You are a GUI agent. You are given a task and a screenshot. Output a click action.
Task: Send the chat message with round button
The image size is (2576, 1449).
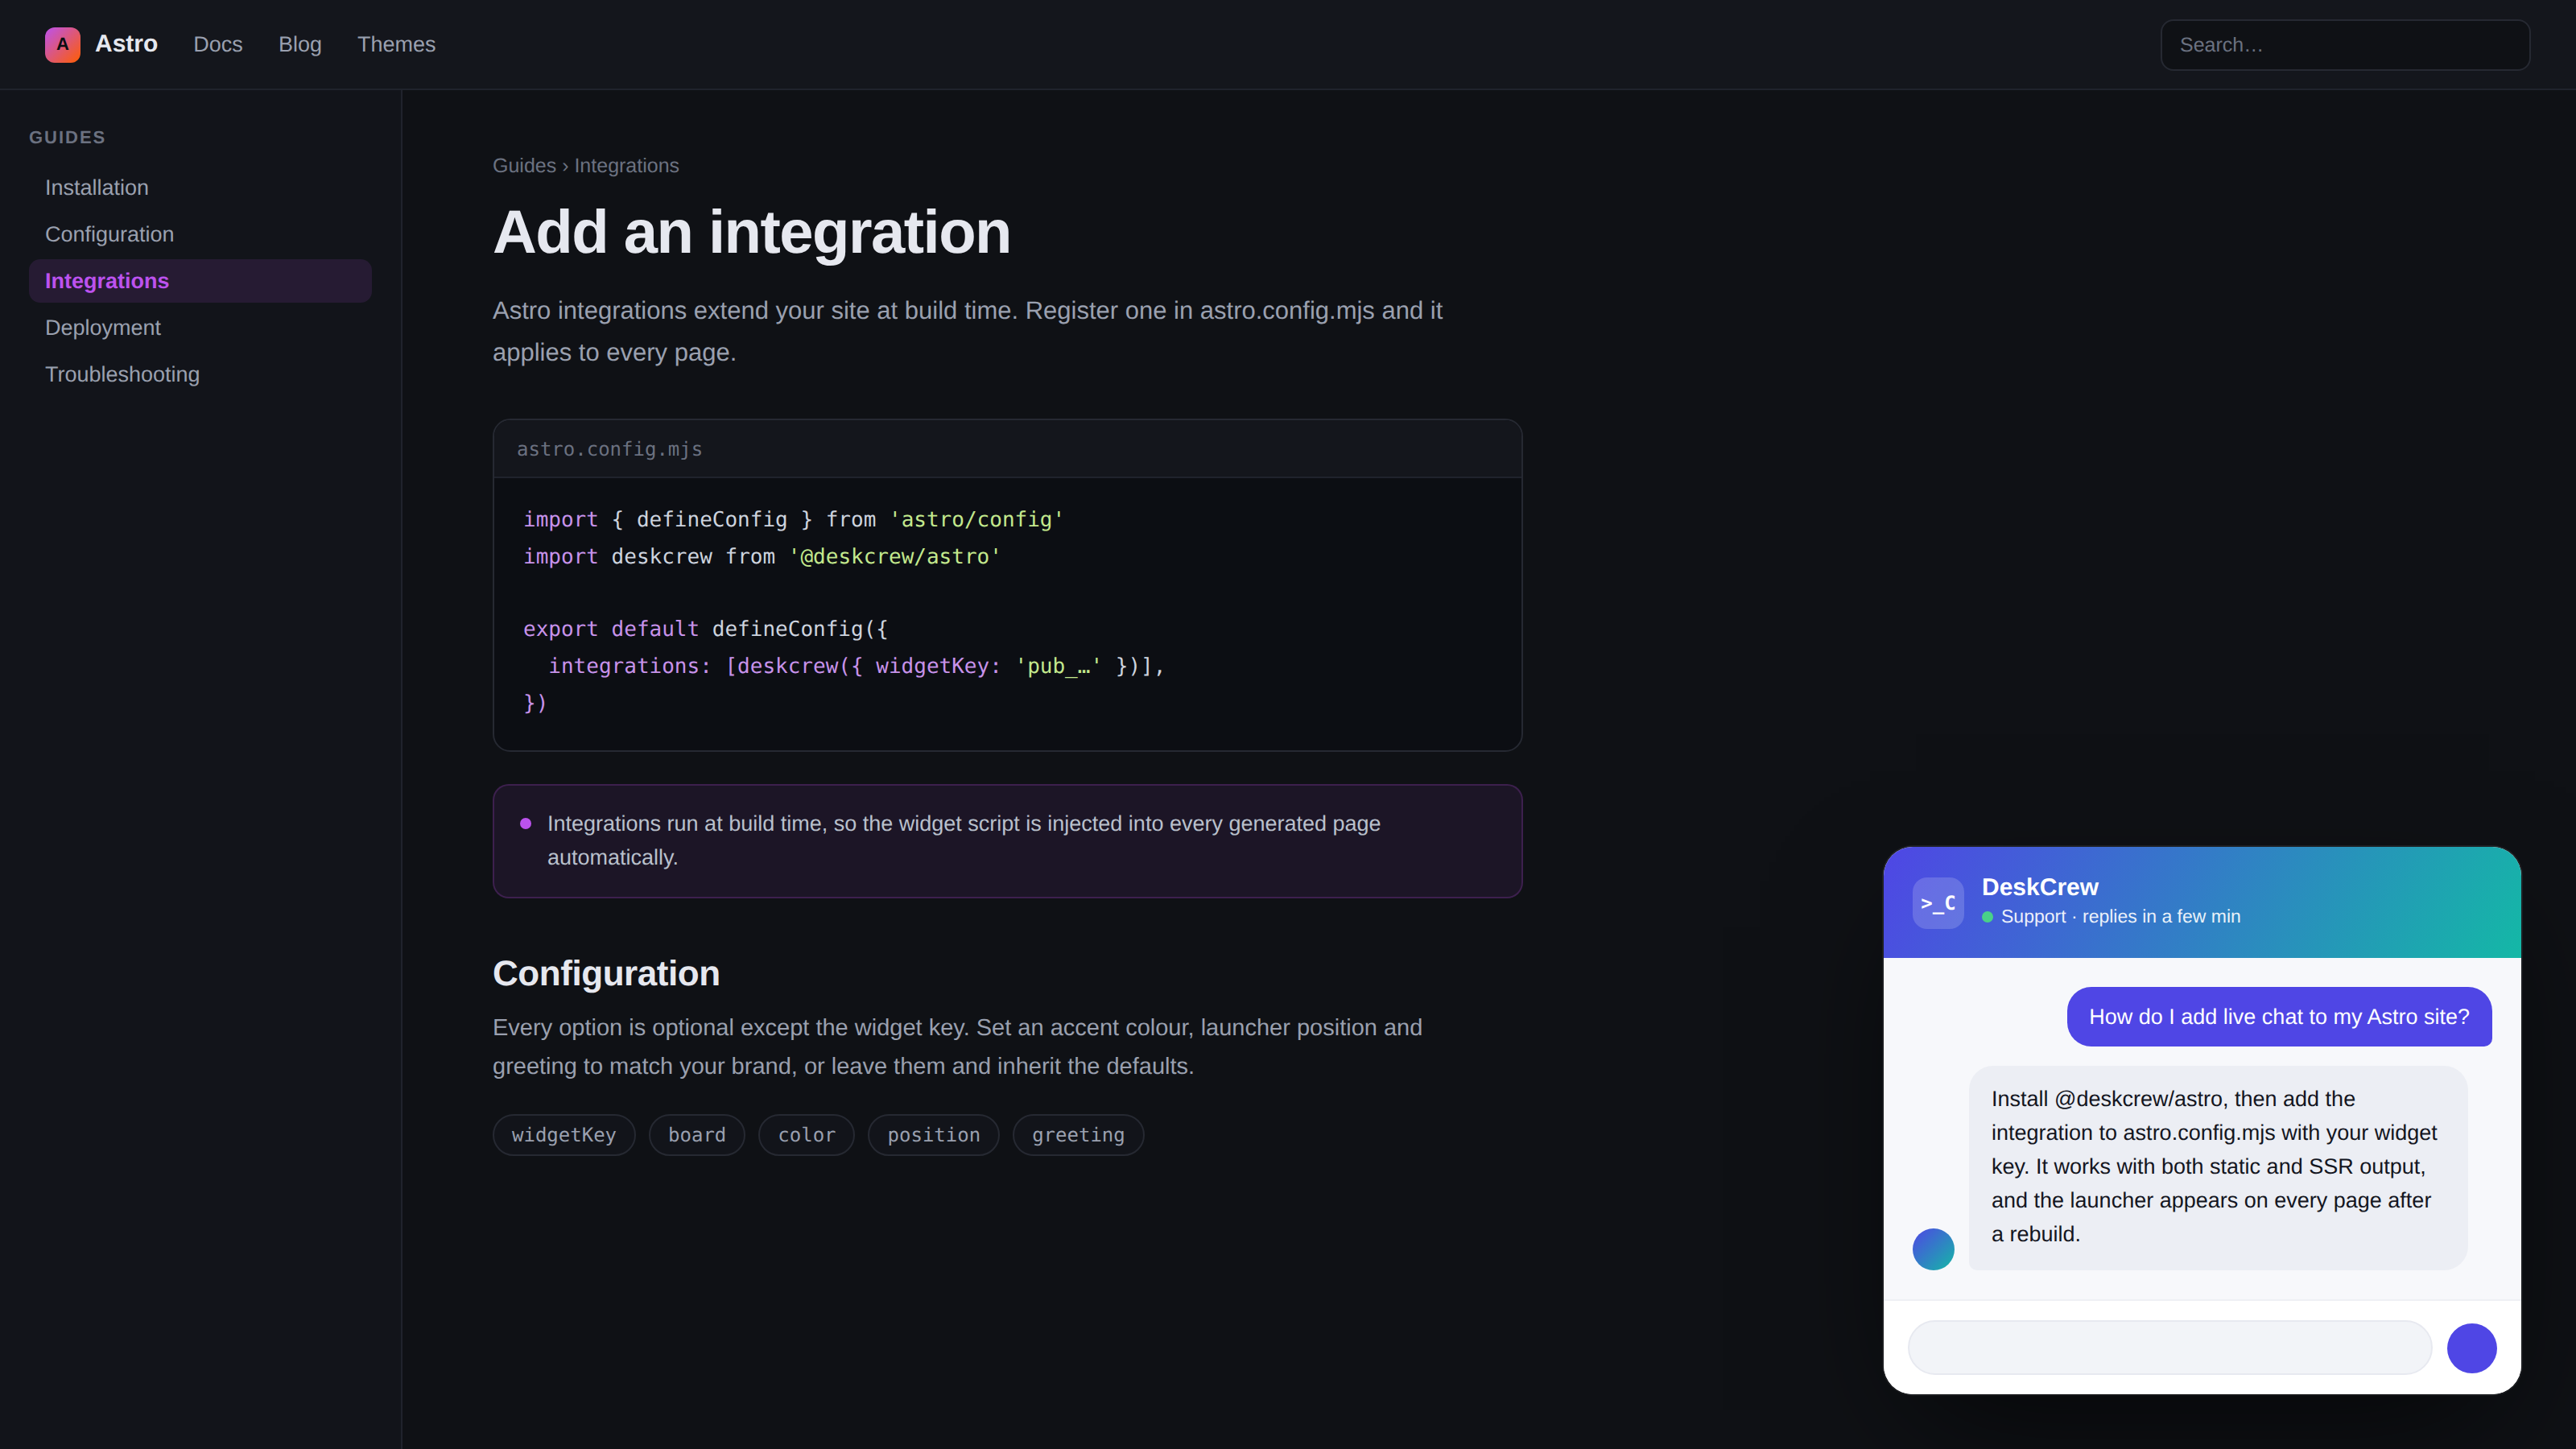2471,1348
